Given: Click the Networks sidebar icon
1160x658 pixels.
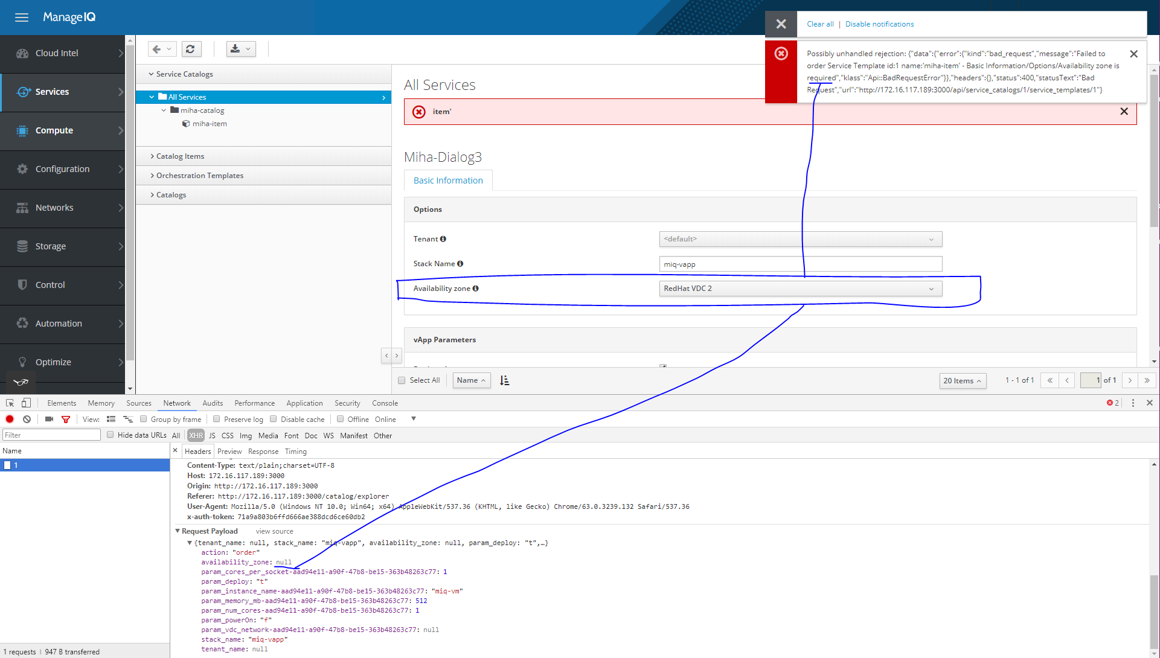Looking at the screenshot, I should 22,208.
